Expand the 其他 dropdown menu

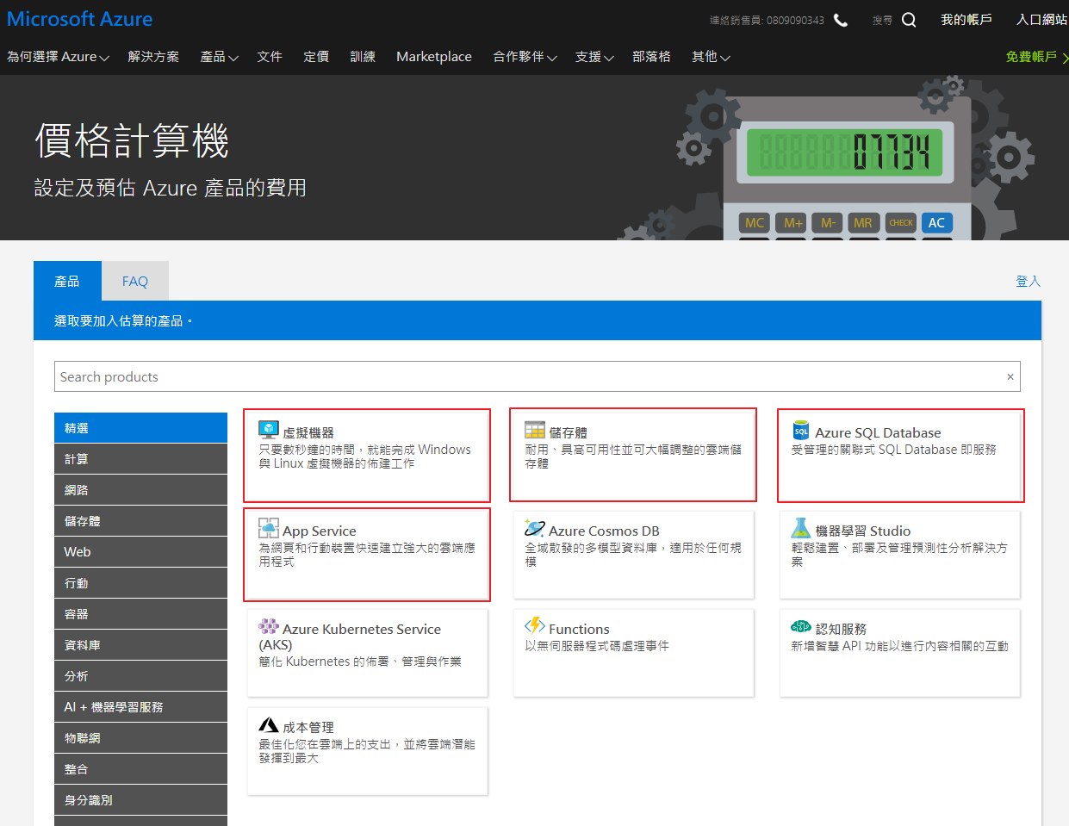[x=711, y=57]
